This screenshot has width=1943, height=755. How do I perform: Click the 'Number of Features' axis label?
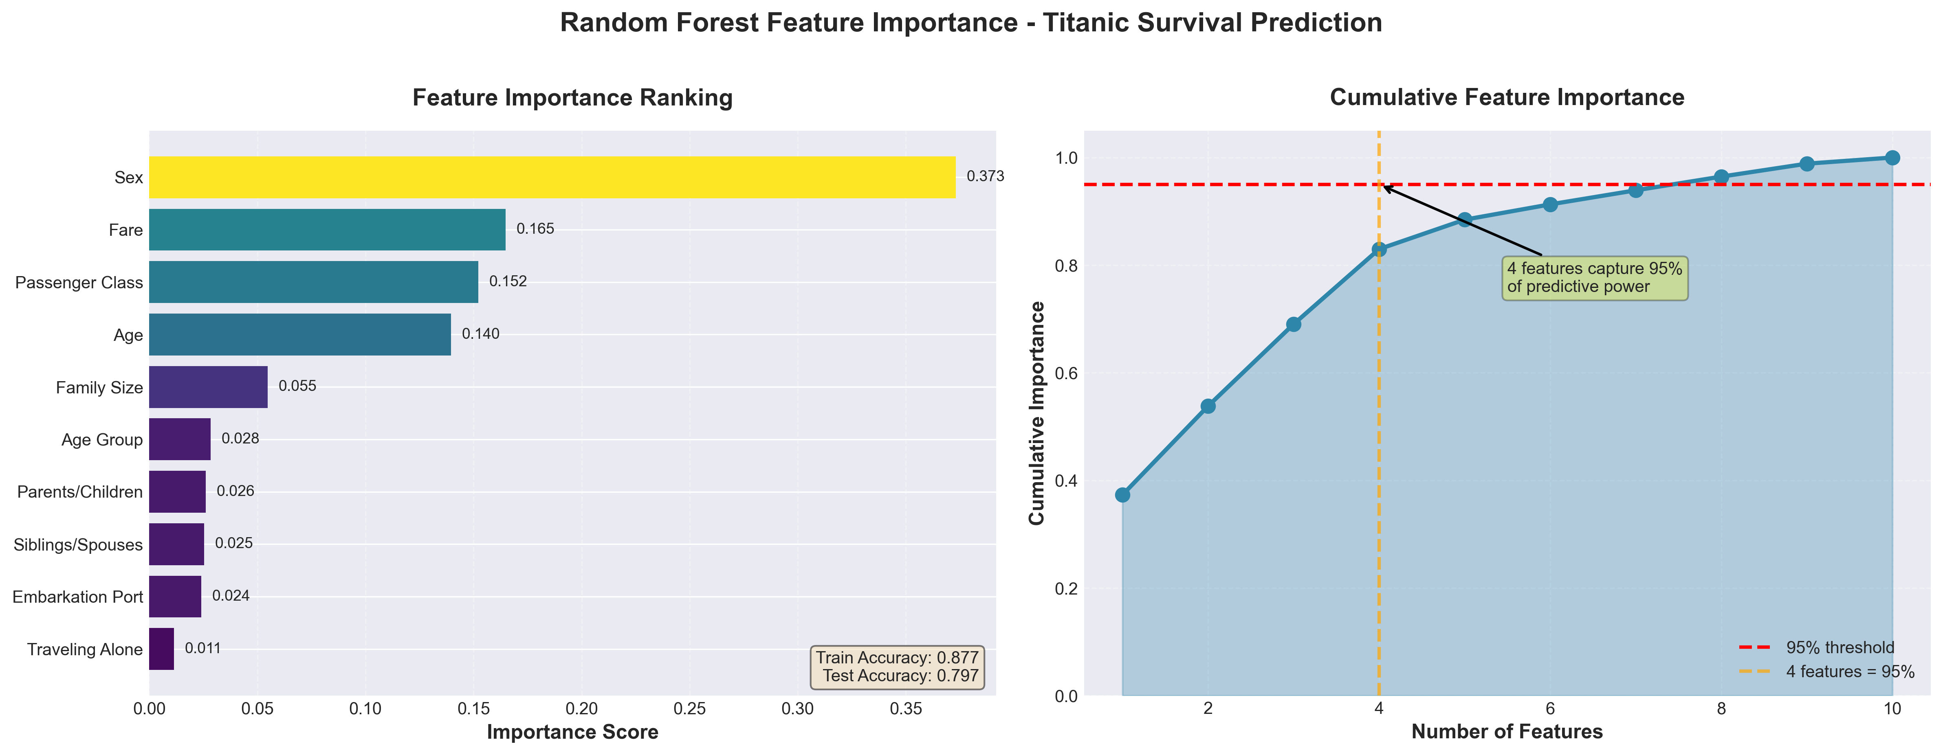pyautogui.click(x=1507, y=732)
